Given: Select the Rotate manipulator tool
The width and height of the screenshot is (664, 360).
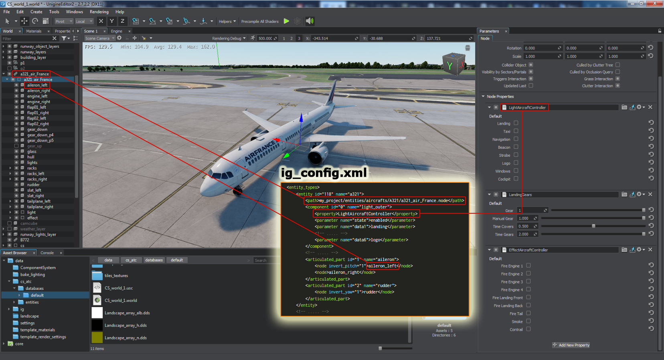Looking at the screenshot, I should (35, 21).
